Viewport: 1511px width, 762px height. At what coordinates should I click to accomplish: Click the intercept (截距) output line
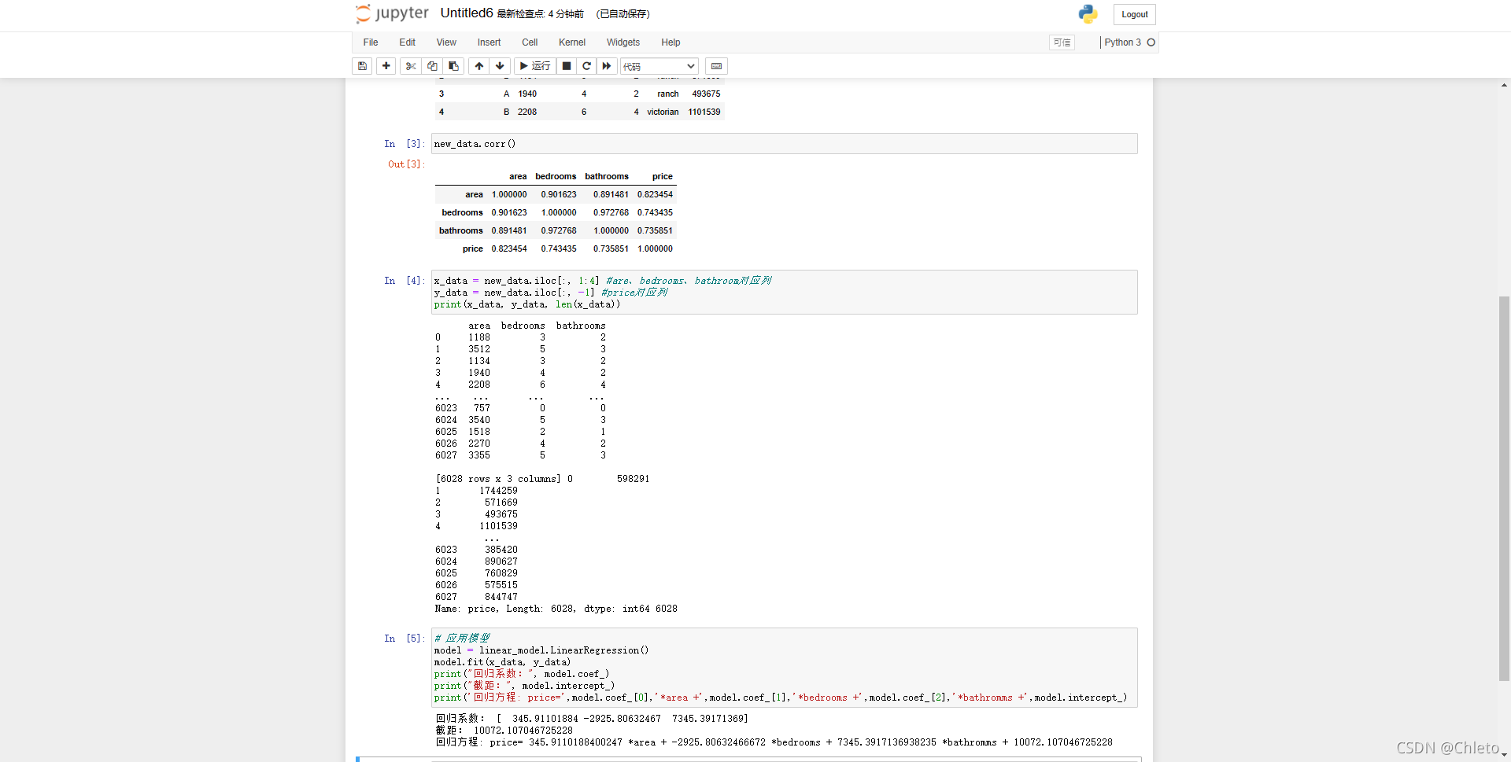pyautogui.click(x=504, y=731)
